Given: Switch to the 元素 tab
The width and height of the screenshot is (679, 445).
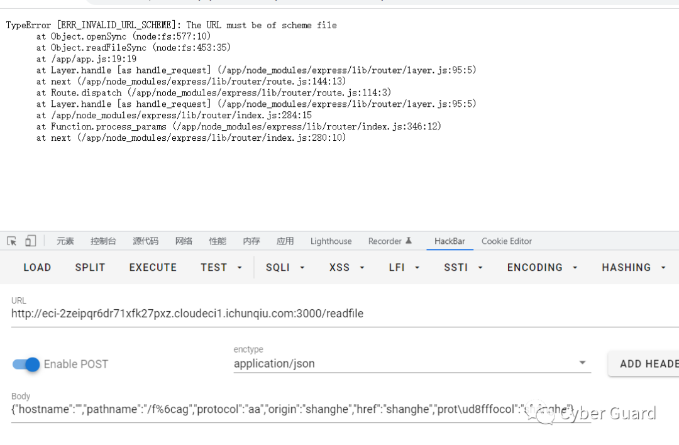Looking at the screenshot, I should pyautogui.click(x=65, y=241).
